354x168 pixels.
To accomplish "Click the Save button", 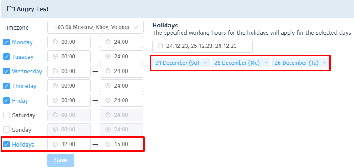I will pyautogui.click(x=60, y=160).
